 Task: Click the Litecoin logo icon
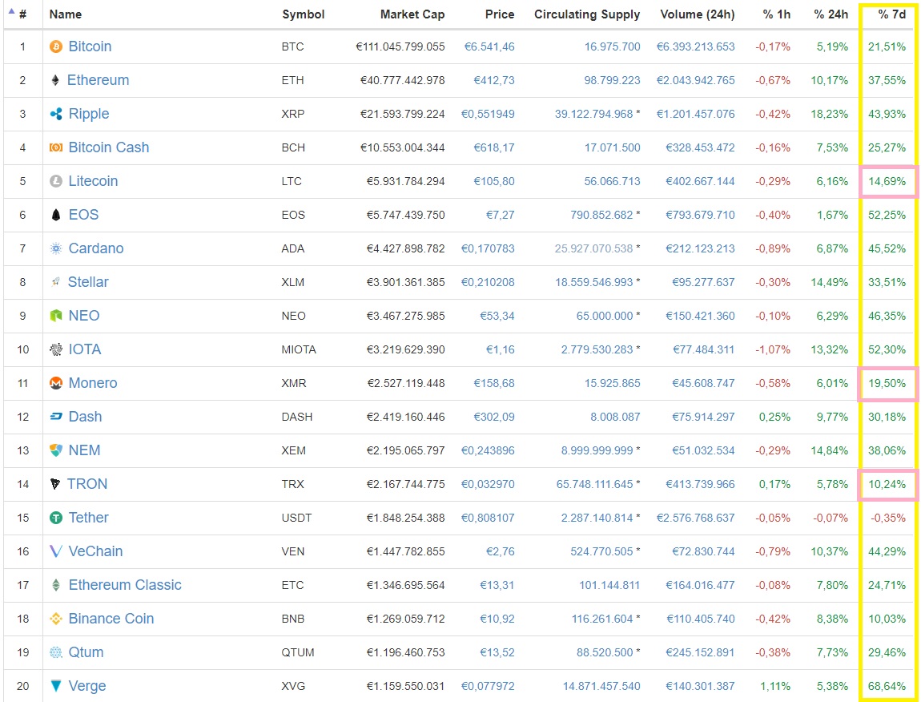pyautogui.click(x=56, y=181)
